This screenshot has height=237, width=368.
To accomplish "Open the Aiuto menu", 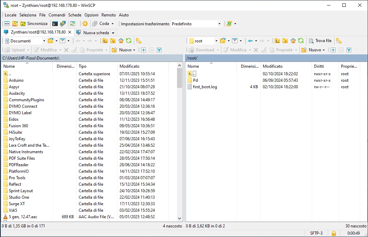I will pos(124,15).
